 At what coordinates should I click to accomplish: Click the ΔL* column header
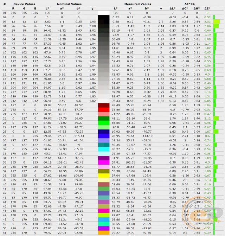click(x=173, y=8)
